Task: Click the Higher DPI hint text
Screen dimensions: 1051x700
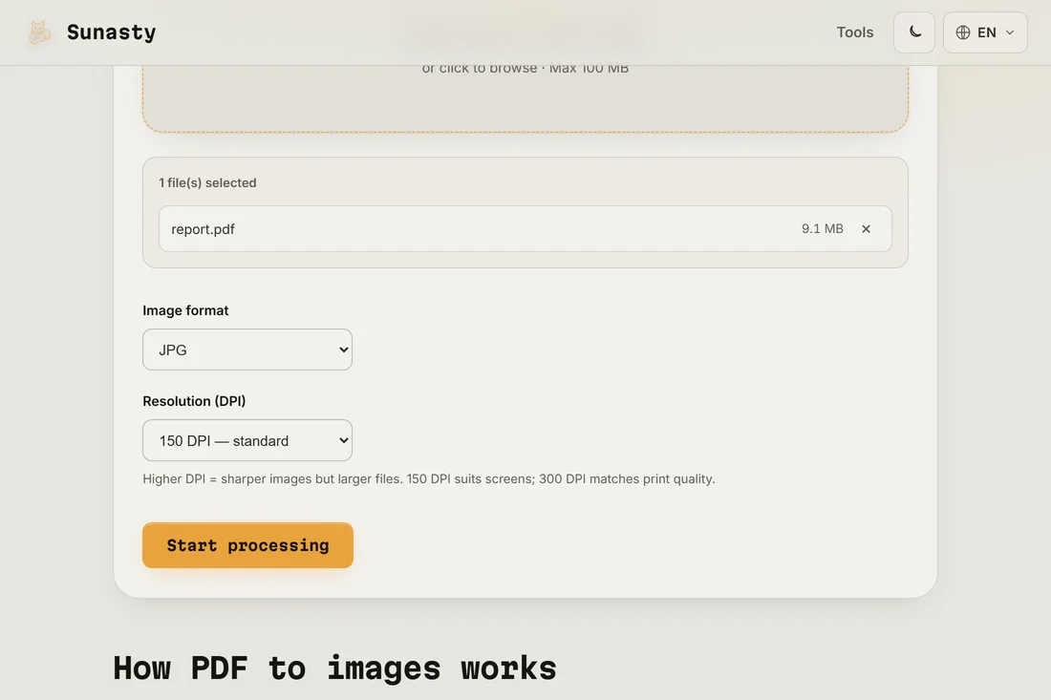Action: click(x=429, y=479)
